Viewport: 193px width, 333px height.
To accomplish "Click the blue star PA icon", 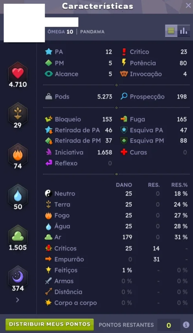I will (x=49, y=52).
